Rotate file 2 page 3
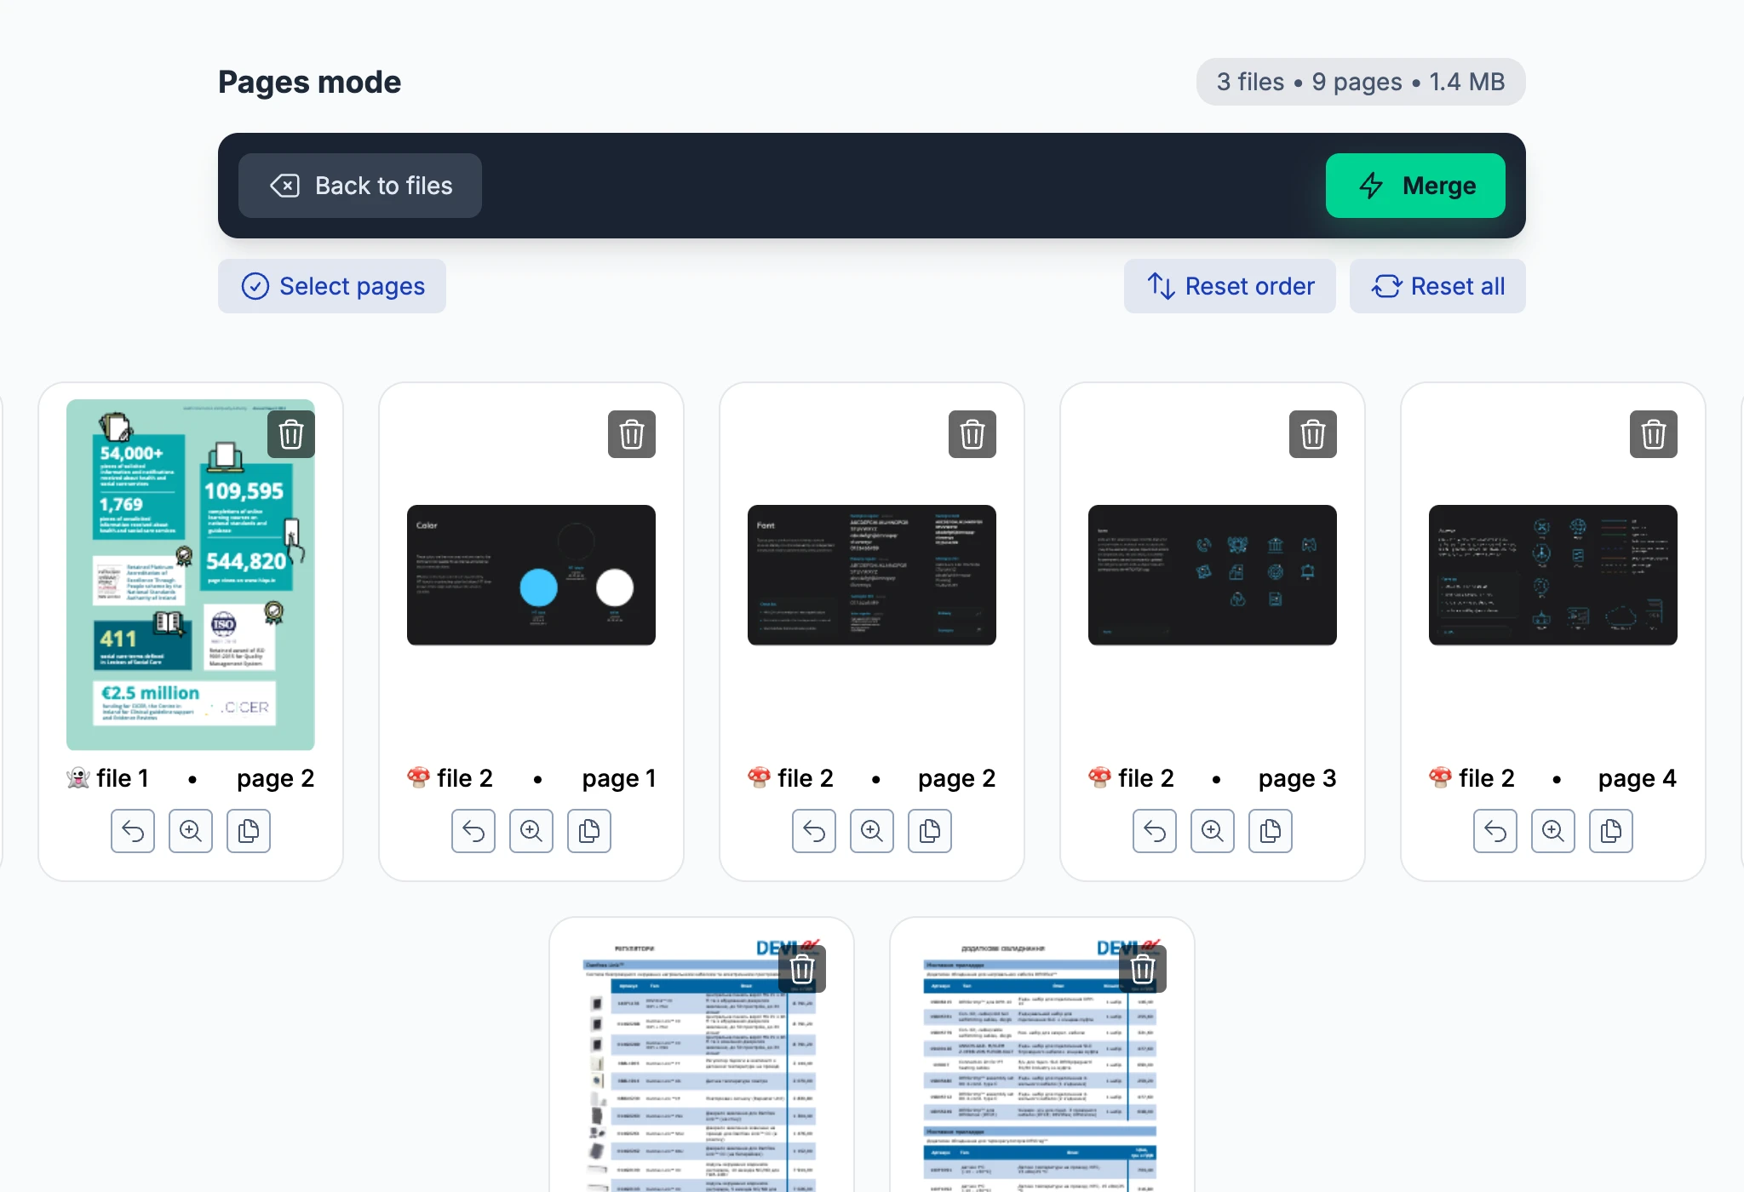 click(x=1155, y=831)
